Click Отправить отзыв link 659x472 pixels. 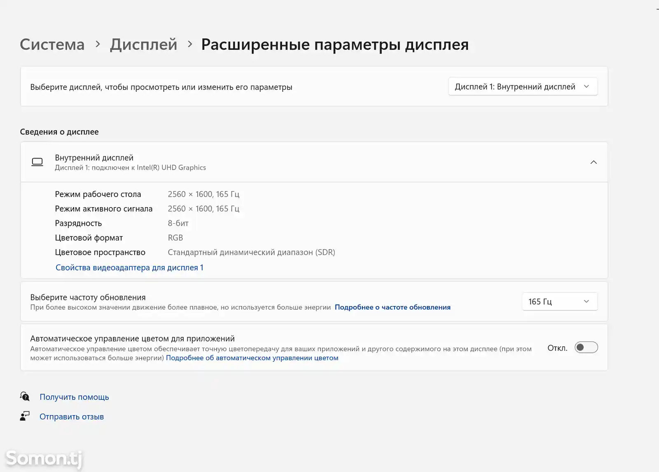(x=72, y=417)
